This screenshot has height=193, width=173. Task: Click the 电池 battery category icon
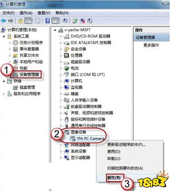pyautogui.click(x=66, y=68)
